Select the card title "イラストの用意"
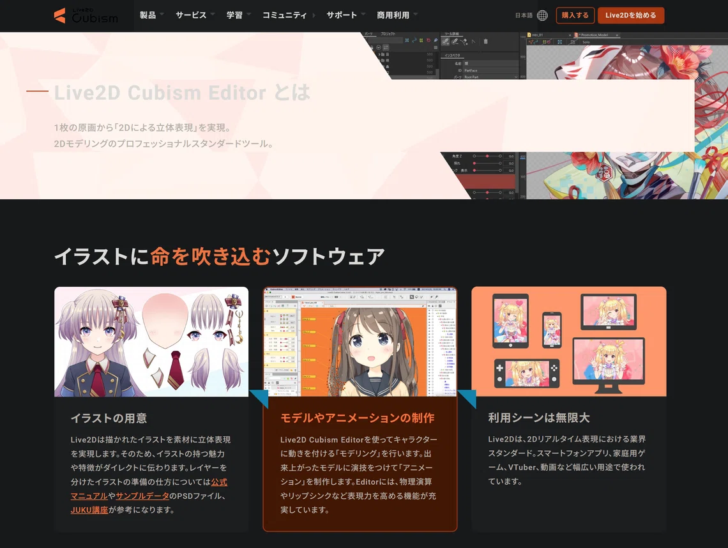The width and height of the screenshot is (728, 548). pos(109,418)
